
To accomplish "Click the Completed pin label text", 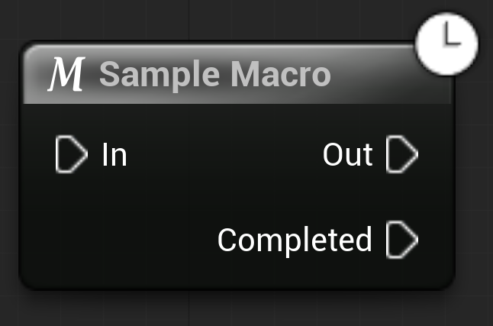I will (295, 240).
